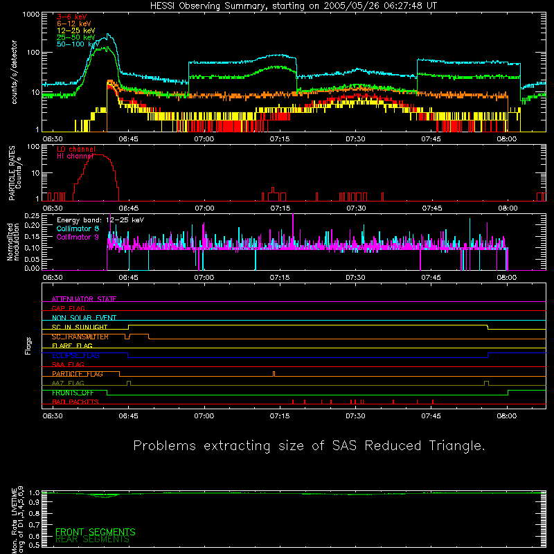Select the LO channel legend label
The image size is (554, 554).
(76, 149)
